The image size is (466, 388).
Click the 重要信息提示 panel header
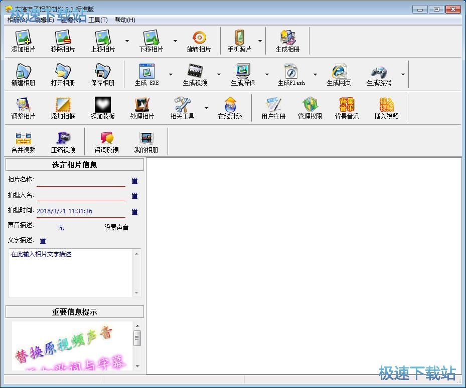[75, 312]
